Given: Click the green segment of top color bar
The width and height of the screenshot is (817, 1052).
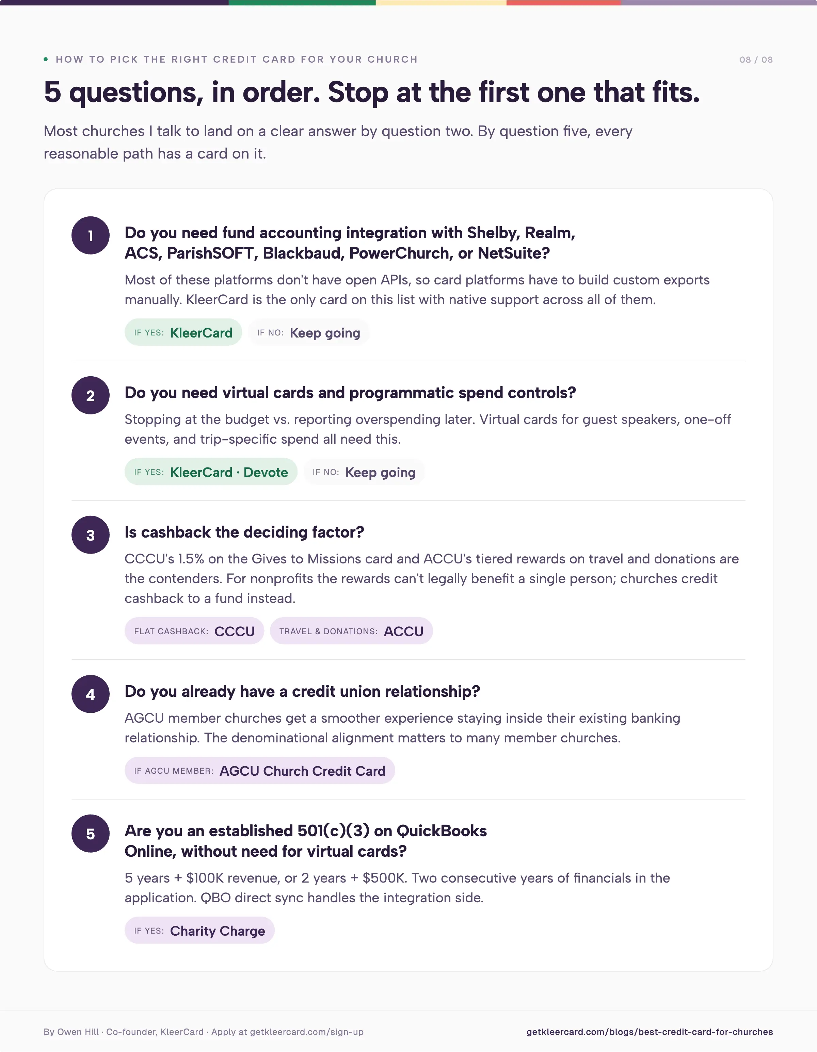Looking at the screenshot, I should pyautogui.click(x=302, y=2).
